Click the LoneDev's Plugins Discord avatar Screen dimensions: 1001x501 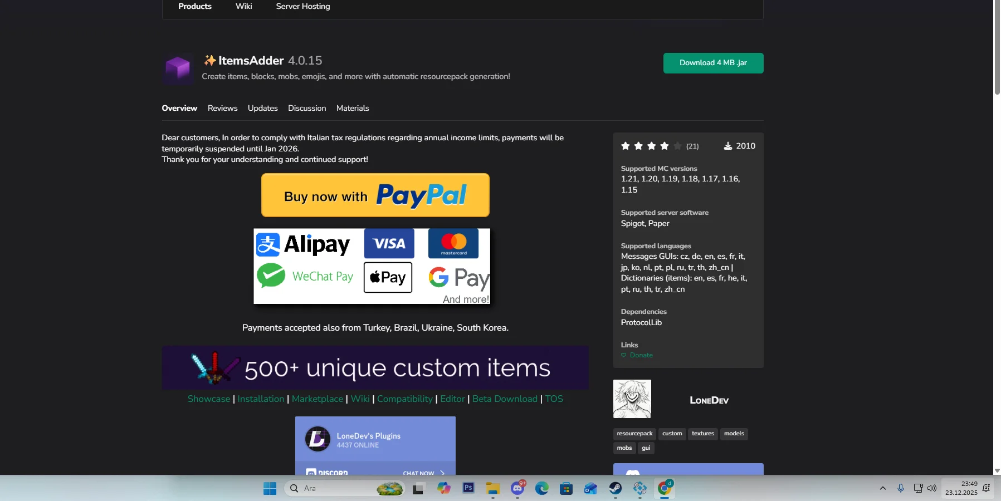pos(318,439)
